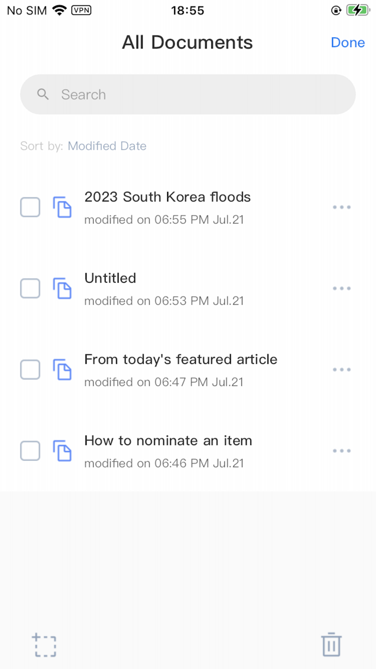Open the three-dot menu for Untitled
376x669 pixels.
(342, 288)
